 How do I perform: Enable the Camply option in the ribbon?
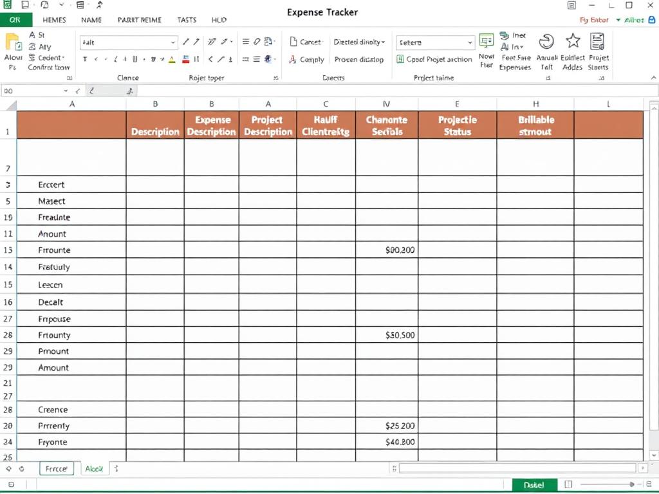click(308, 59)
